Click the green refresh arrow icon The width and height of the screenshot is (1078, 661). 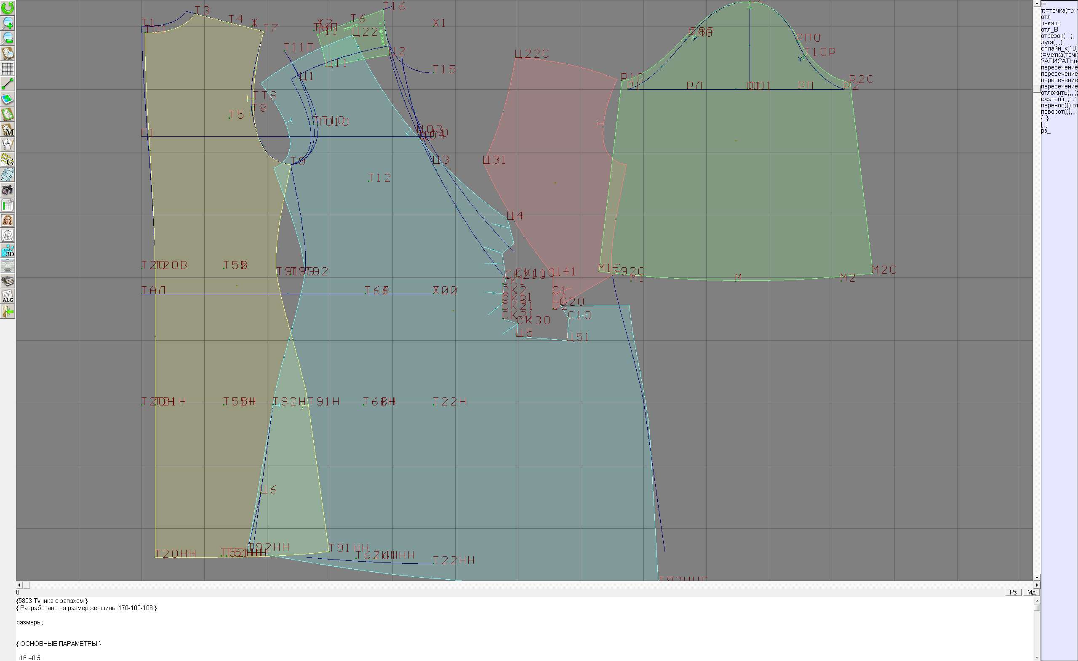point(8,8)
